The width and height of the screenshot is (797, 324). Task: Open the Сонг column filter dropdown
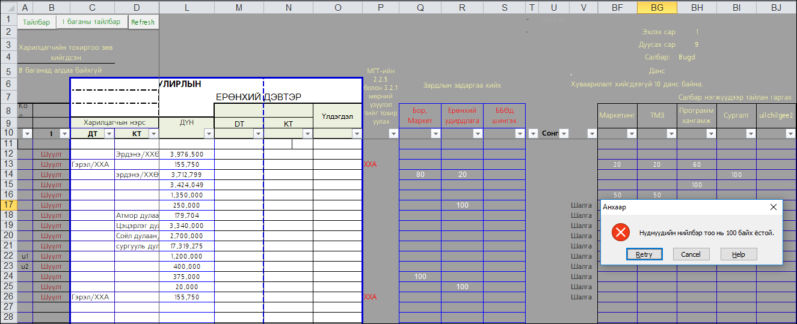coord(563,134)
